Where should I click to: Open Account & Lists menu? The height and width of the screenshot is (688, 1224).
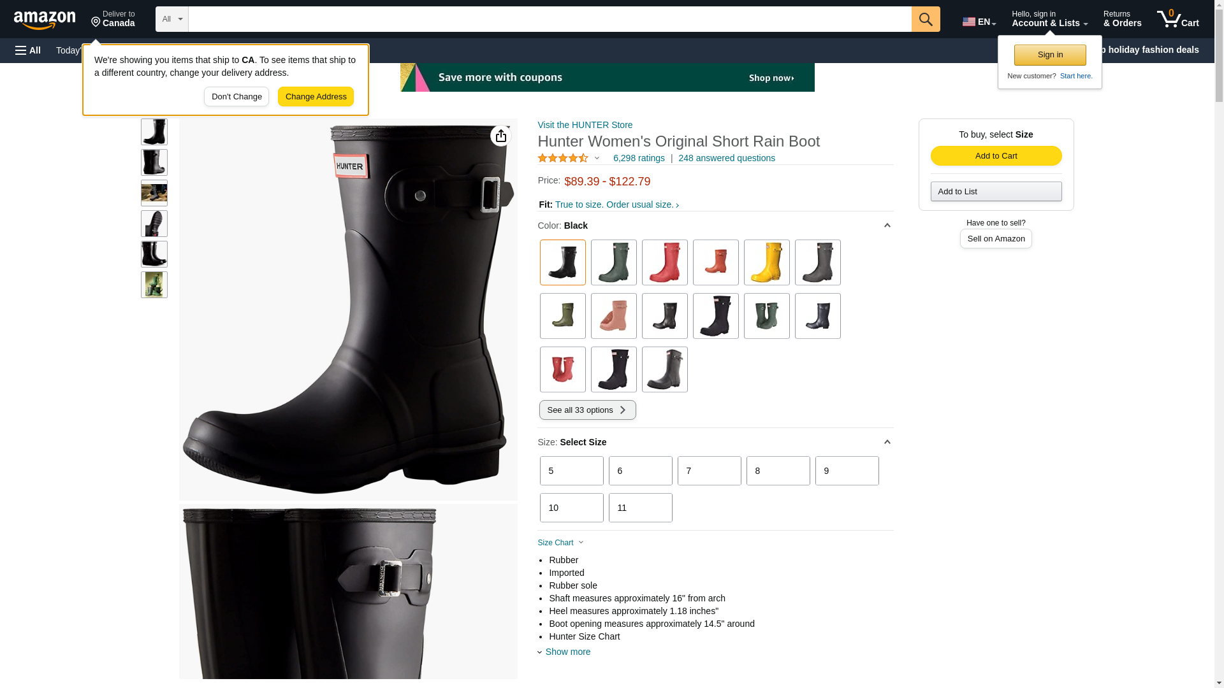[1049, 18]
